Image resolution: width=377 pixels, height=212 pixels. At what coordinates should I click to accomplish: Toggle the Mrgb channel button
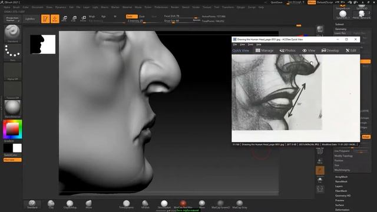(x=92, y=16)
